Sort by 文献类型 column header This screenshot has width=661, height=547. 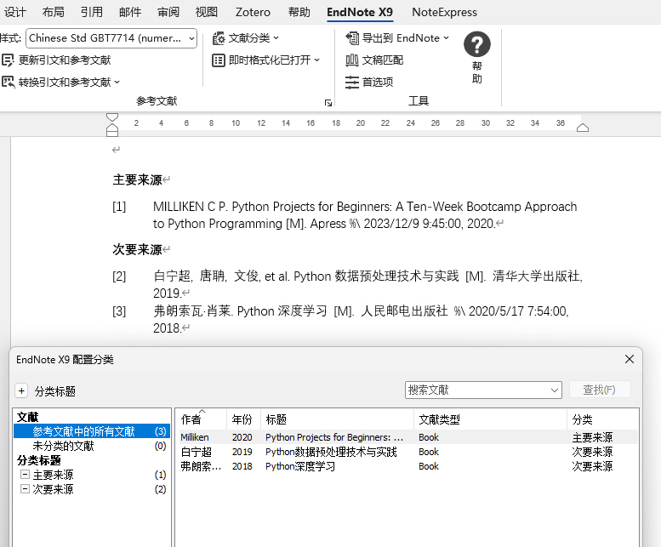tap(490, 419)
